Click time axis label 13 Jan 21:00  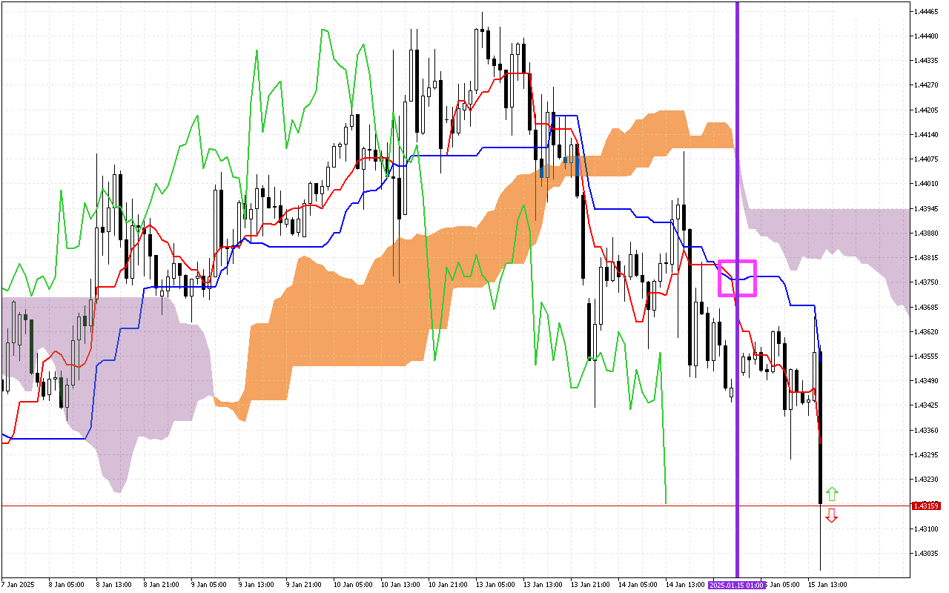[589, 585]
